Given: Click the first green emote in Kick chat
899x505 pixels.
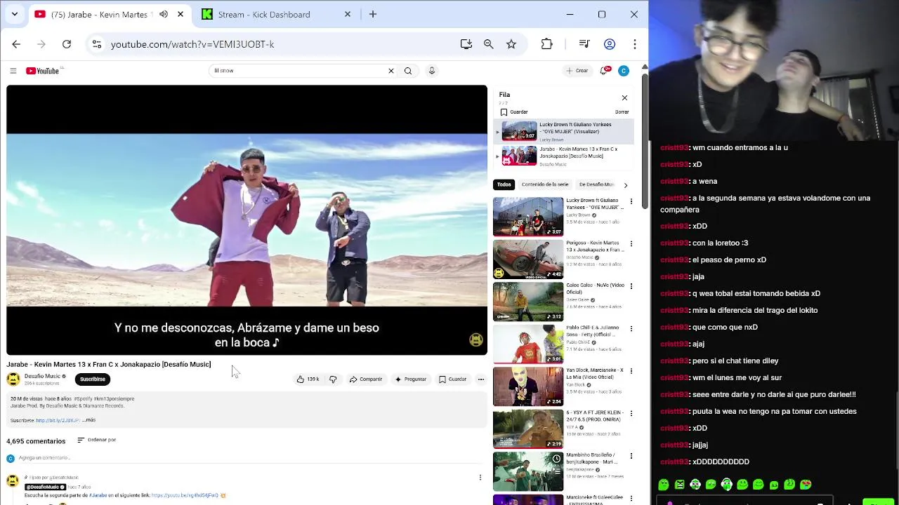Looking at the screenshot, I should (664, 485).
